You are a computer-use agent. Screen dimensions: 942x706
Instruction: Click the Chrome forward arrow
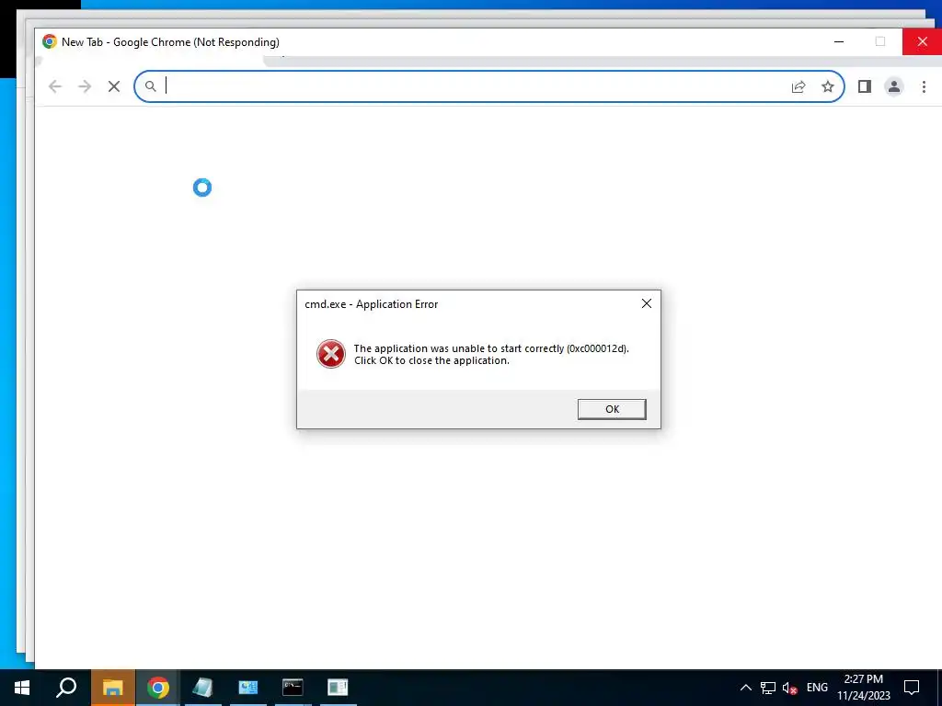click(x=85, y=86)
